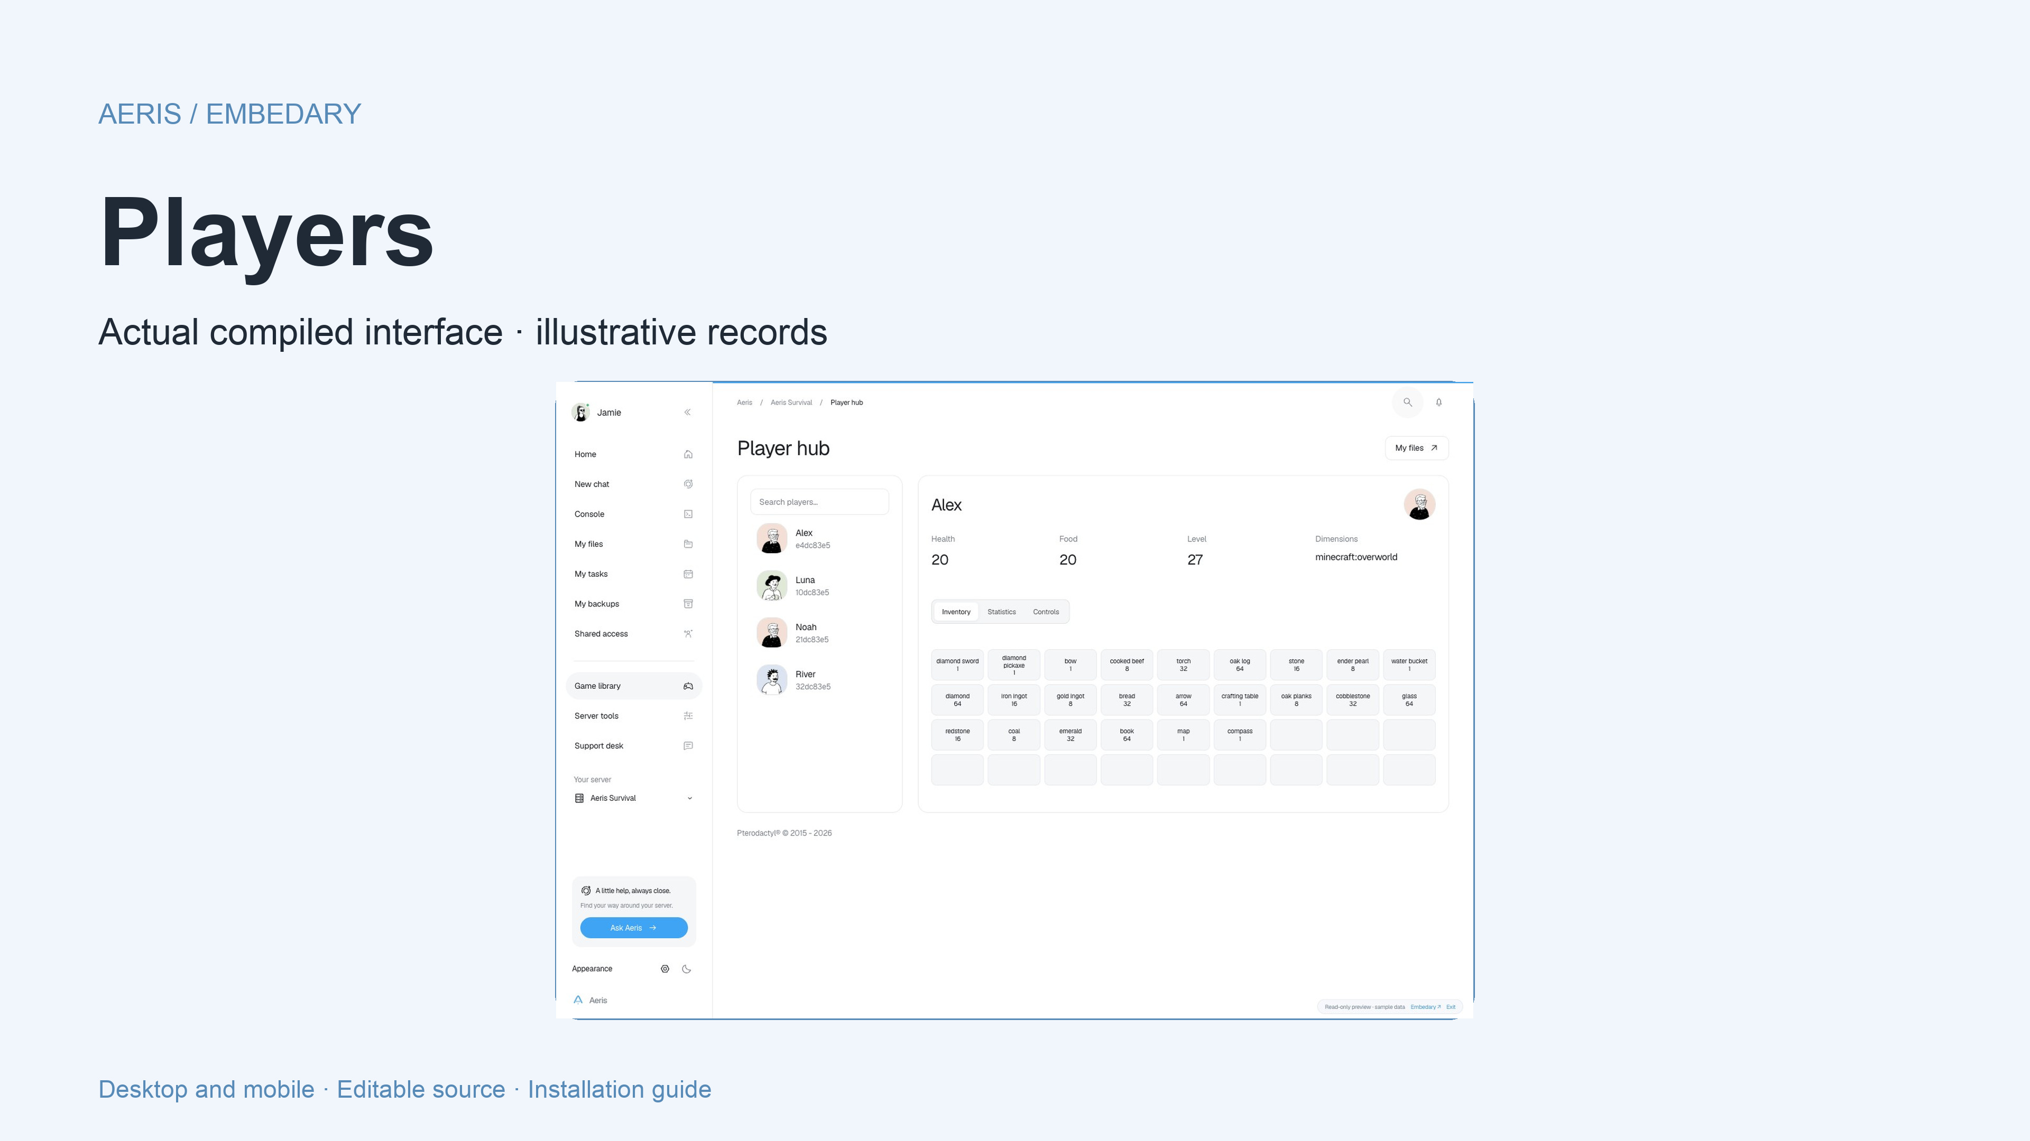Click the Aeris breadcrumb link
Image resolution: width=2030 pixels, height=1141 pixels.
point(745,403)
